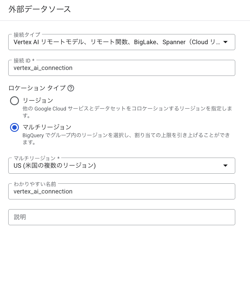The width and height of the screenshot is (250, 288).
Task: Click the vertex_ai_connection connection ID value
Action: tap(43, 68)
